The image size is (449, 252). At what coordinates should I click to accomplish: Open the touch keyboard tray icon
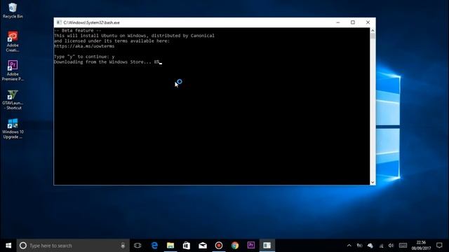pos(403,246)
